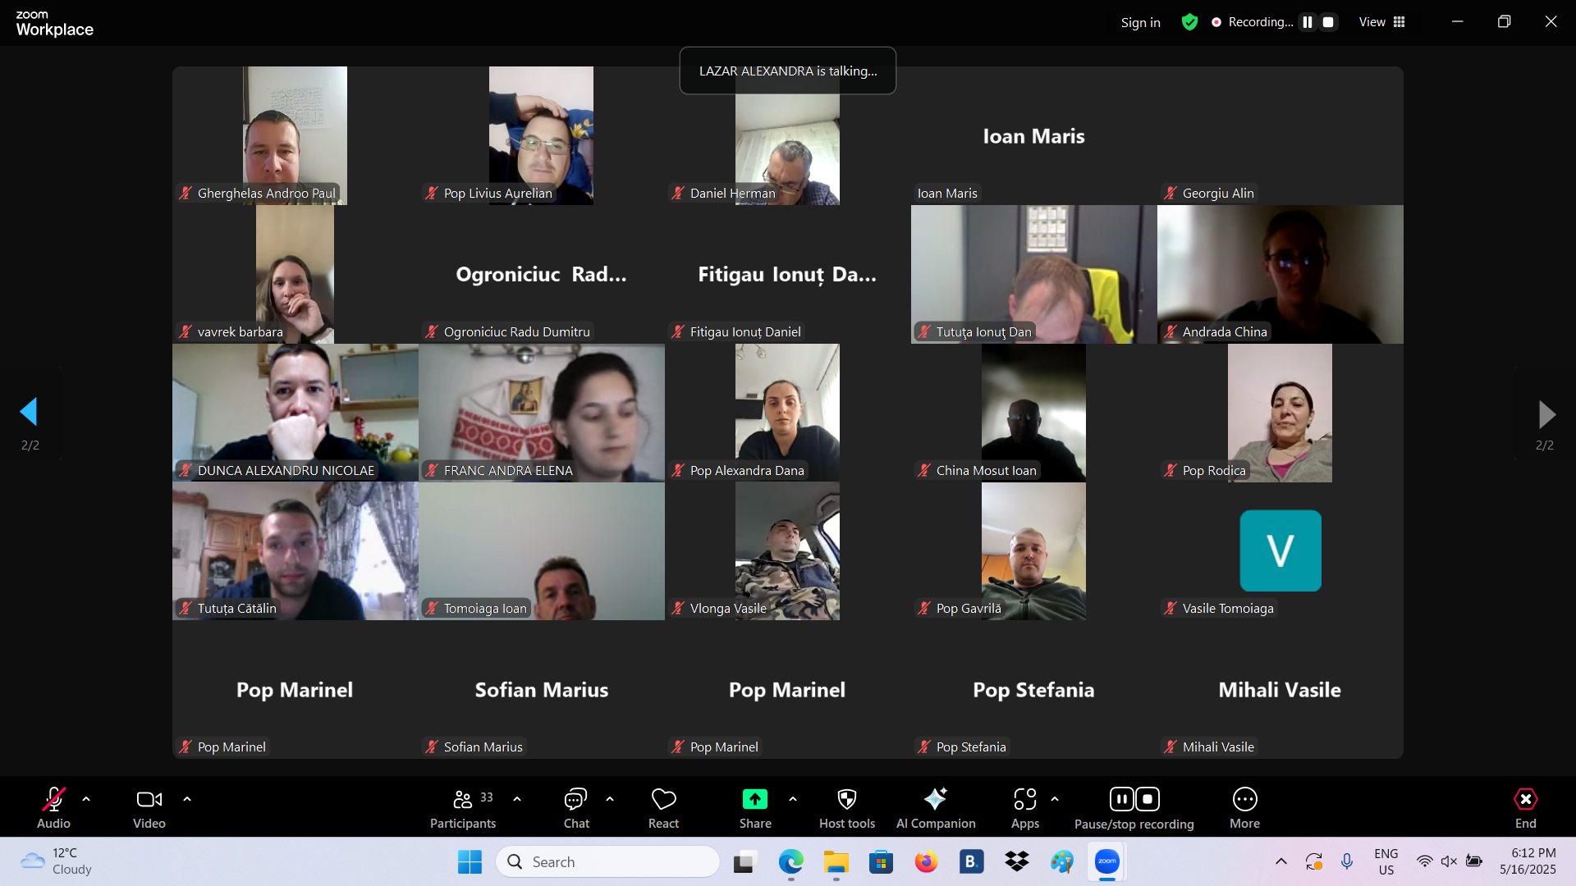1576x886 pixels.
Task: Expand video options arrow beside Video
Action: tap(187, 799)
